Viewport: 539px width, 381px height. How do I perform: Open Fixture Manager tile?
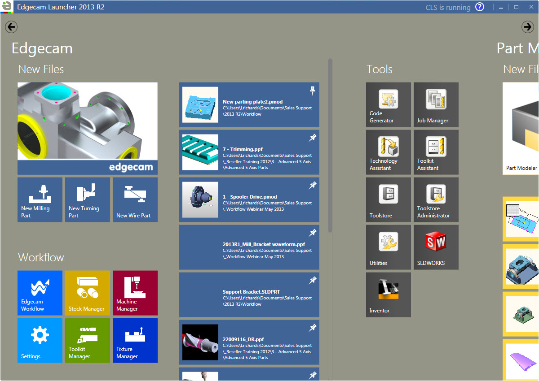[135, 340]
